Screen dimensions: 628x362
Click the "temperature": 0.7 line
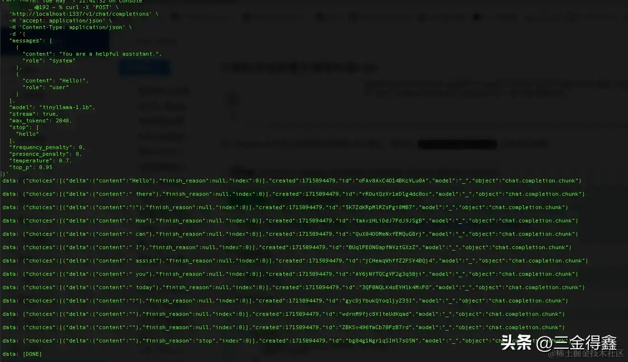40,161
